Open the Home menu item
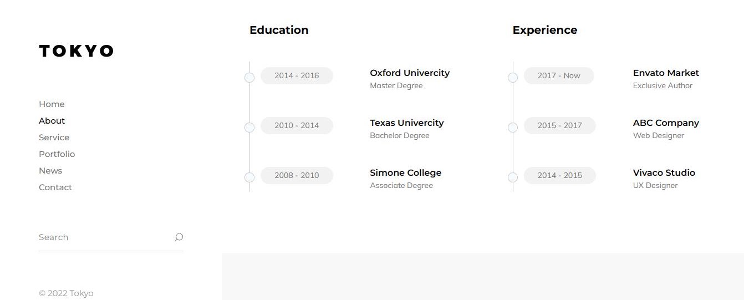This screenshot has width=744, height=300. pos(52,104)
